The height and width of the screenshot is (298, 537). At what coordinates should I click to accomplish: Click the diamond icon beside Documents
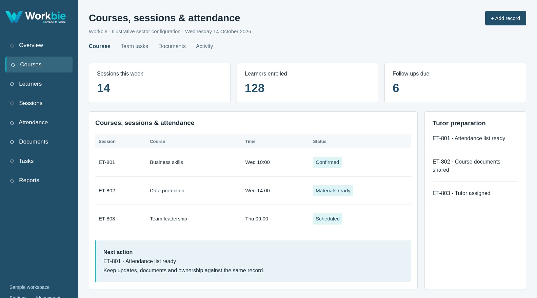coord(12,142)
